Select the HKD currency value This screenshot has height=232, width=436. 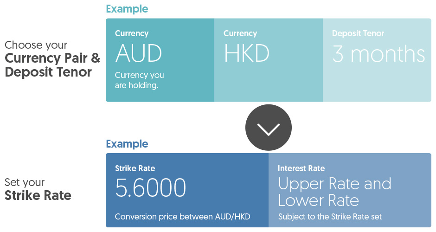pos(246,54)
